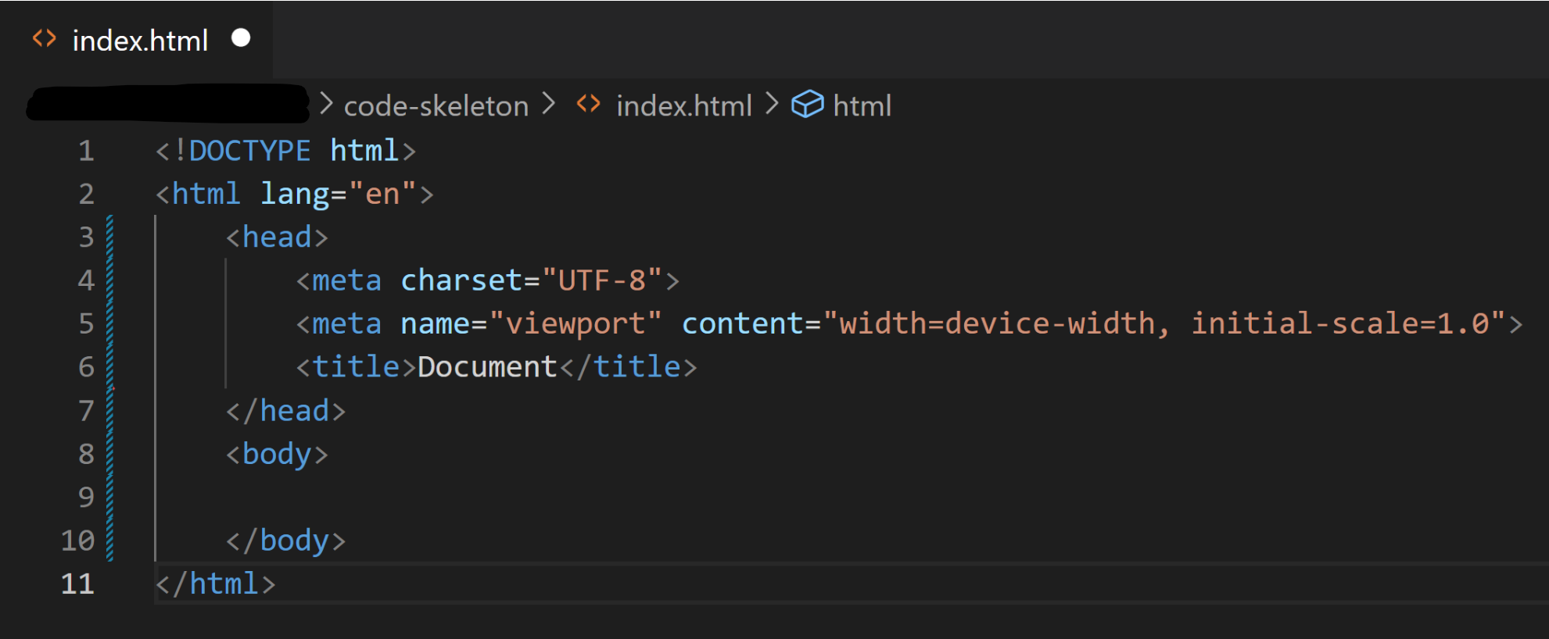Screen dimensions: 1549x639
Task: Click the opening head tag
Action: (277, 237)
